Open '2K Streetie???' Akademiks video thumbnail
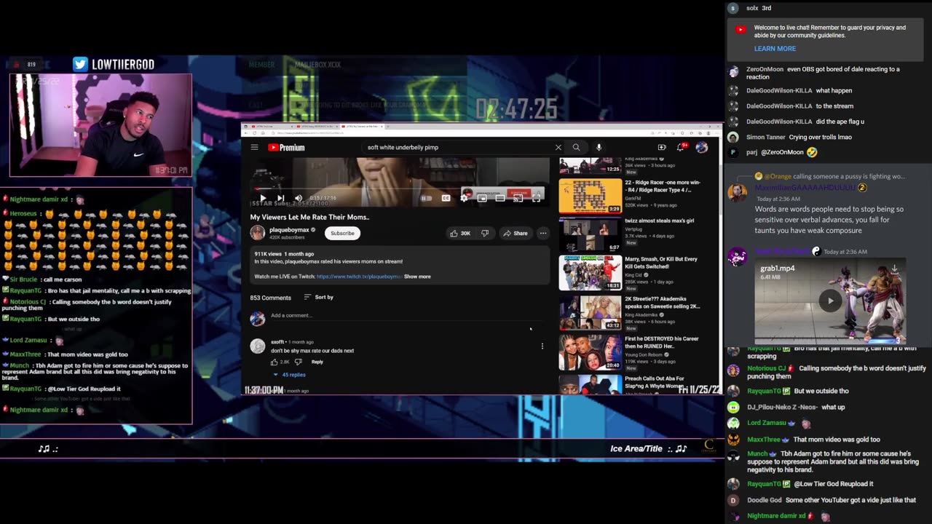This screenshot has height=524, width=932. click(x=591, y=313)
